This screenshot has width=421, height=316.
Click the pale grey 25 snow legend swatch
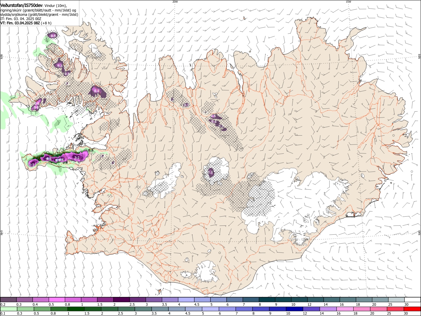(396, 300)
